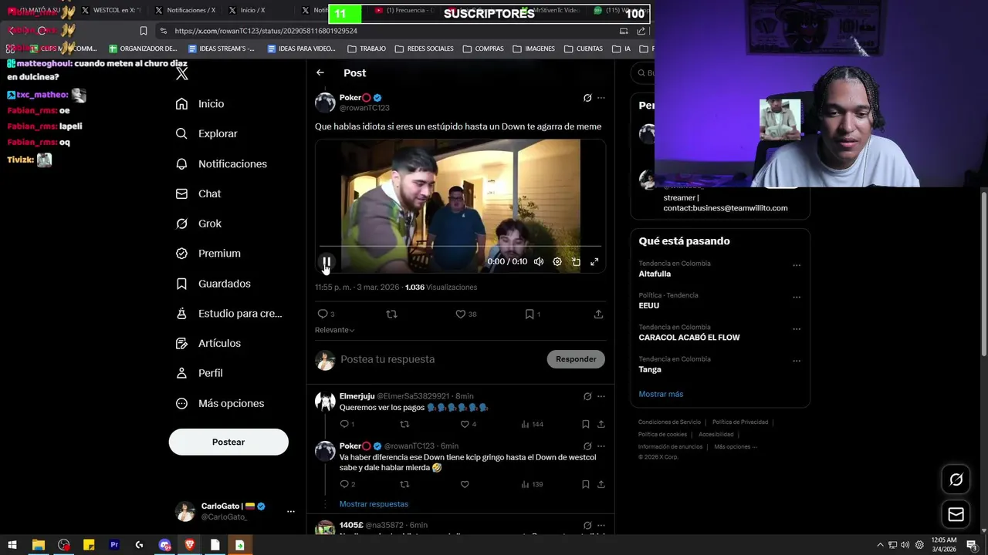Open more options on 1405£ reply
This screenshot has height=555, width=988.
tap(601, 525)
